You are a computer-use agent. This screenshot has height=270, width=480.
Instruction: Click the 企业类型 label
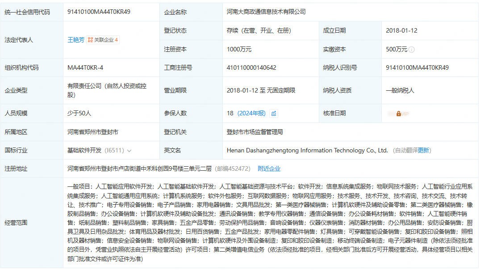click(16, 90)
